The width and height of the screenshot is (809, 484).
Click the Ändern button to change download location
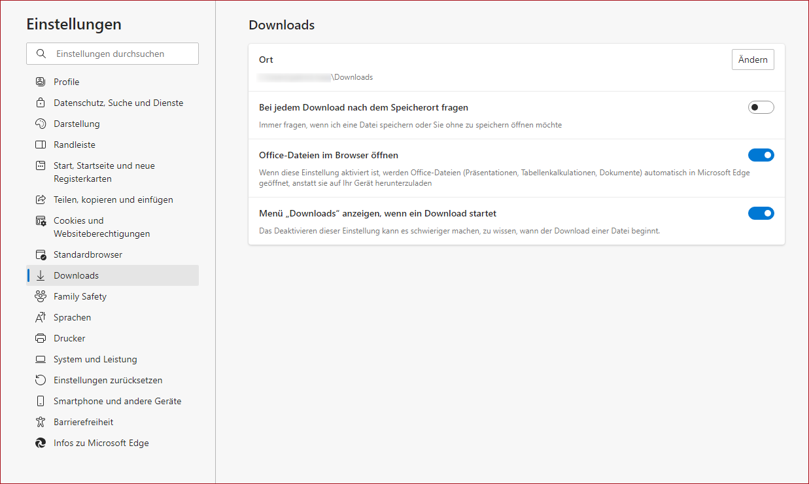(753, 60)
